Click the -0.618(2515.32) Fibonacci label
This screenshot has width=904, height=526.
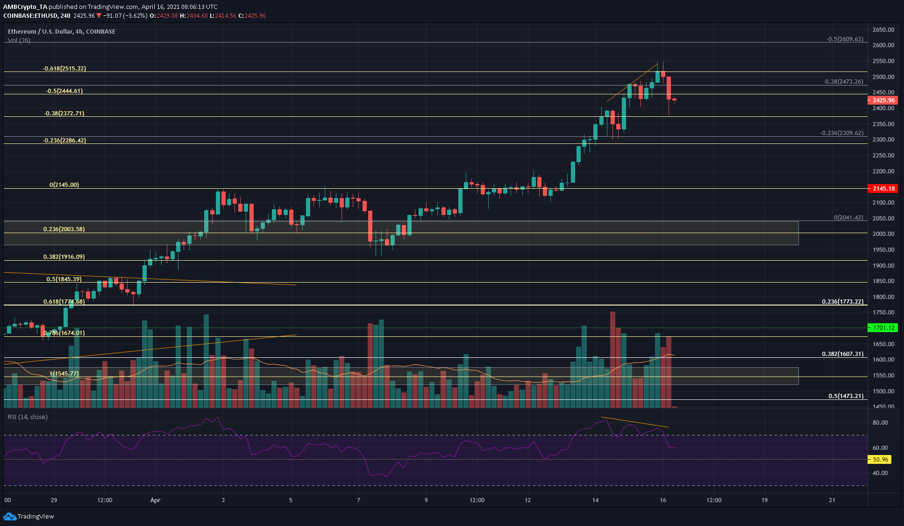tap(64, 69)
